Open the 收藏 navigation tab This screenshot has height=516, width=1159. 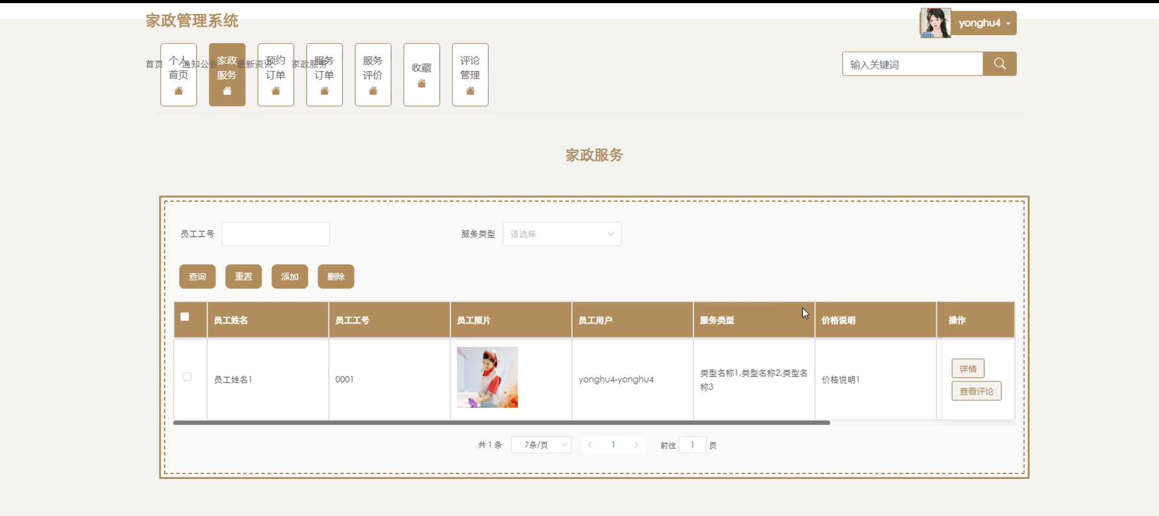421,75
